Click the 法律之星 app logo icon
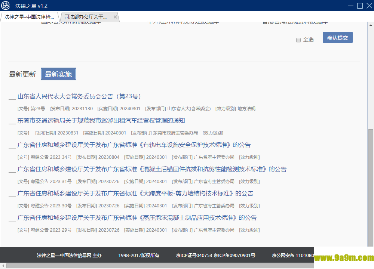Screen dimensions: 374x269 point(6,6)
